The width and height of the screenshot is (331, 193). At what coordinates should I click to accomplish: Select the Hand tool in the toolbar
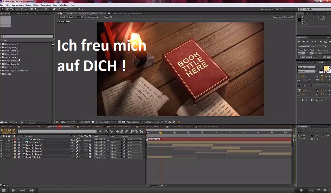[x=7, y=9]
